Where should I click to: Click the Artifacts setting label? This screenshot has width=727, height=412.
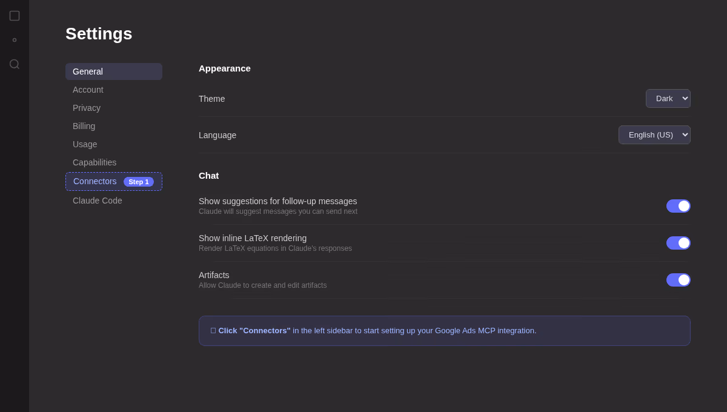point(214,275)
